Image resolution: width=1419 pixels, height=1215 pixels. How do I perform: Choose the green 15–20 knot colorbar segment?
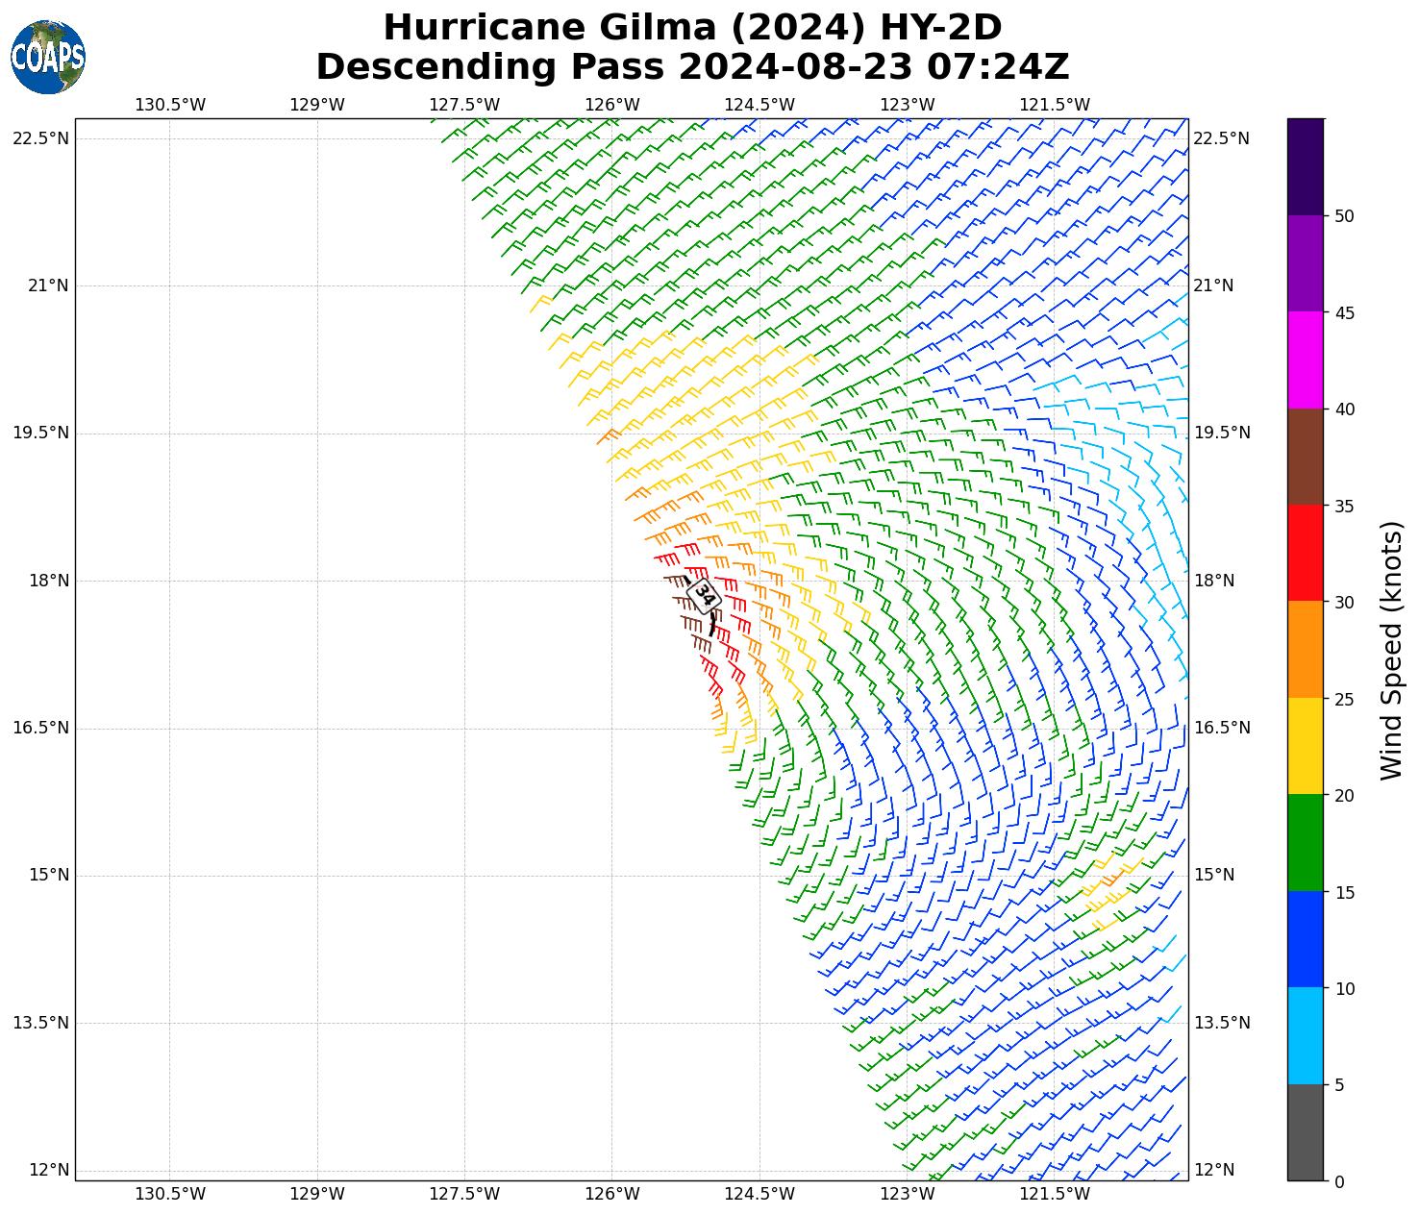pos(1305,843)
